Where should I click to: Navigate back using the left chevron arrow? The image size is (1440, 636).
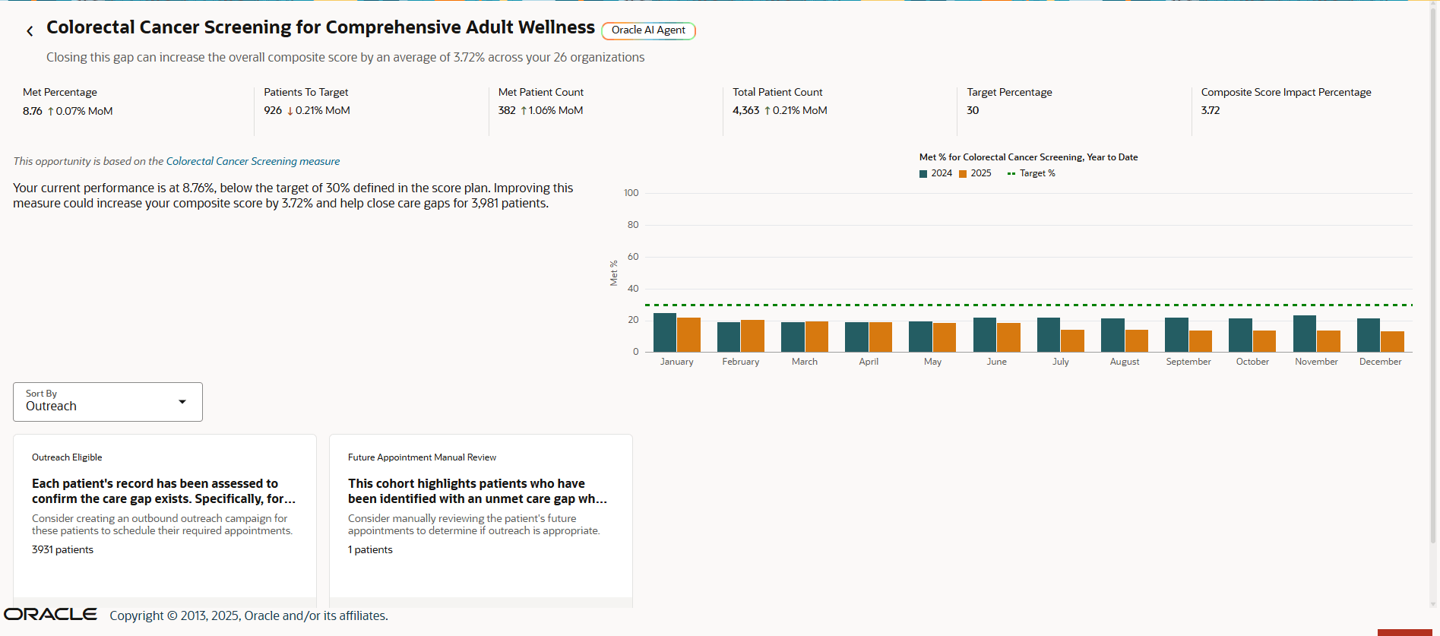tap(30, 30)
